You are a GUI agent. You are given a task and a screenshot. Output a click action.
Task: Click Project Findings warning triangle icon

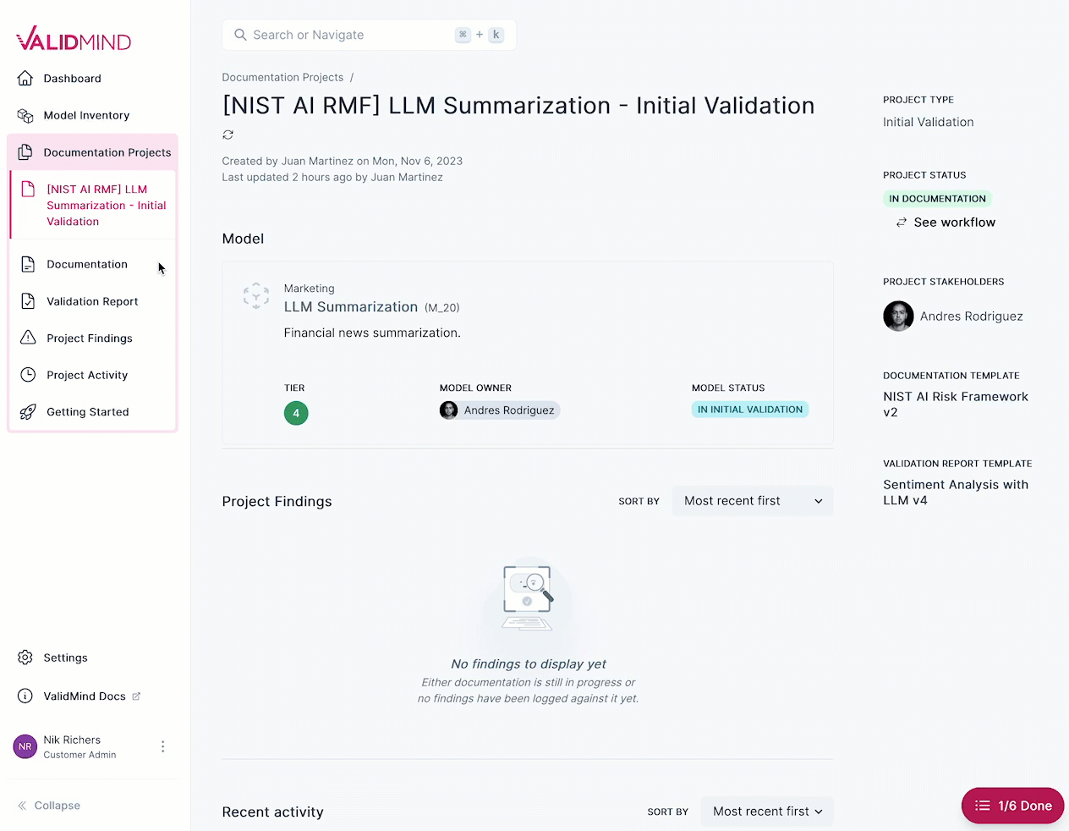28,338
